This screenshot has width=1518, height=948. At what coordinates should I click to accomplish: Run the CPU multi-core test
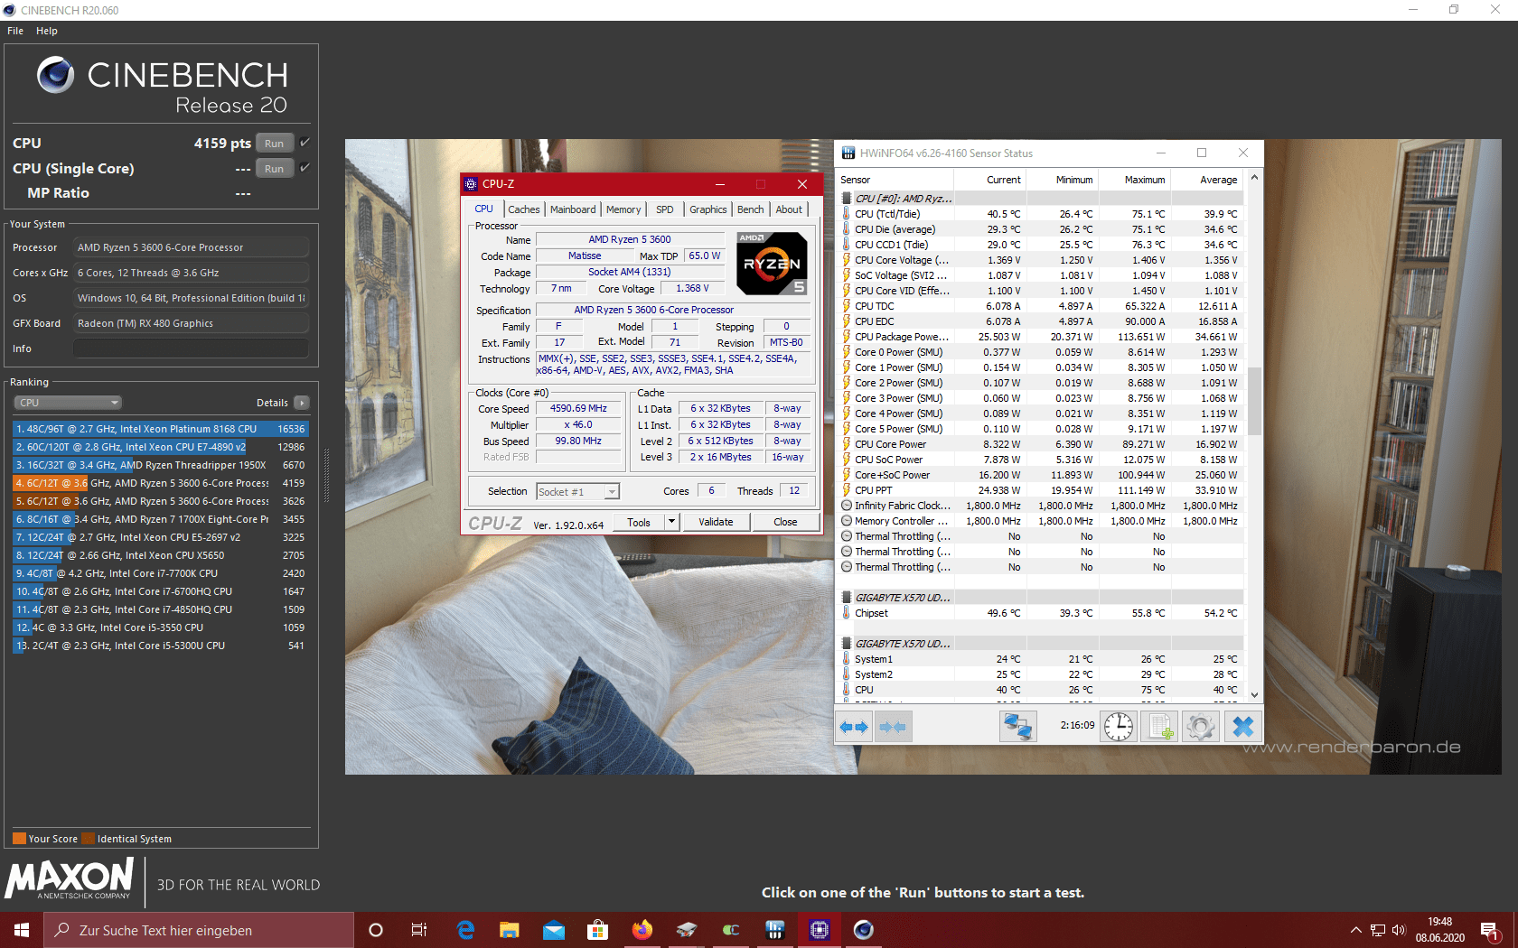(x=275, y=143)
